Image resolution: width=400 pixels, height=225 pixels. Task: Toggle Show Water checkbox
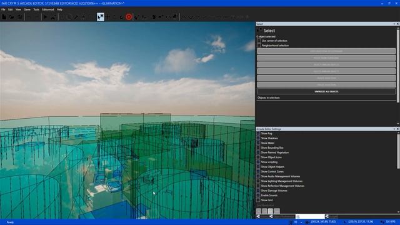(258, 143)
